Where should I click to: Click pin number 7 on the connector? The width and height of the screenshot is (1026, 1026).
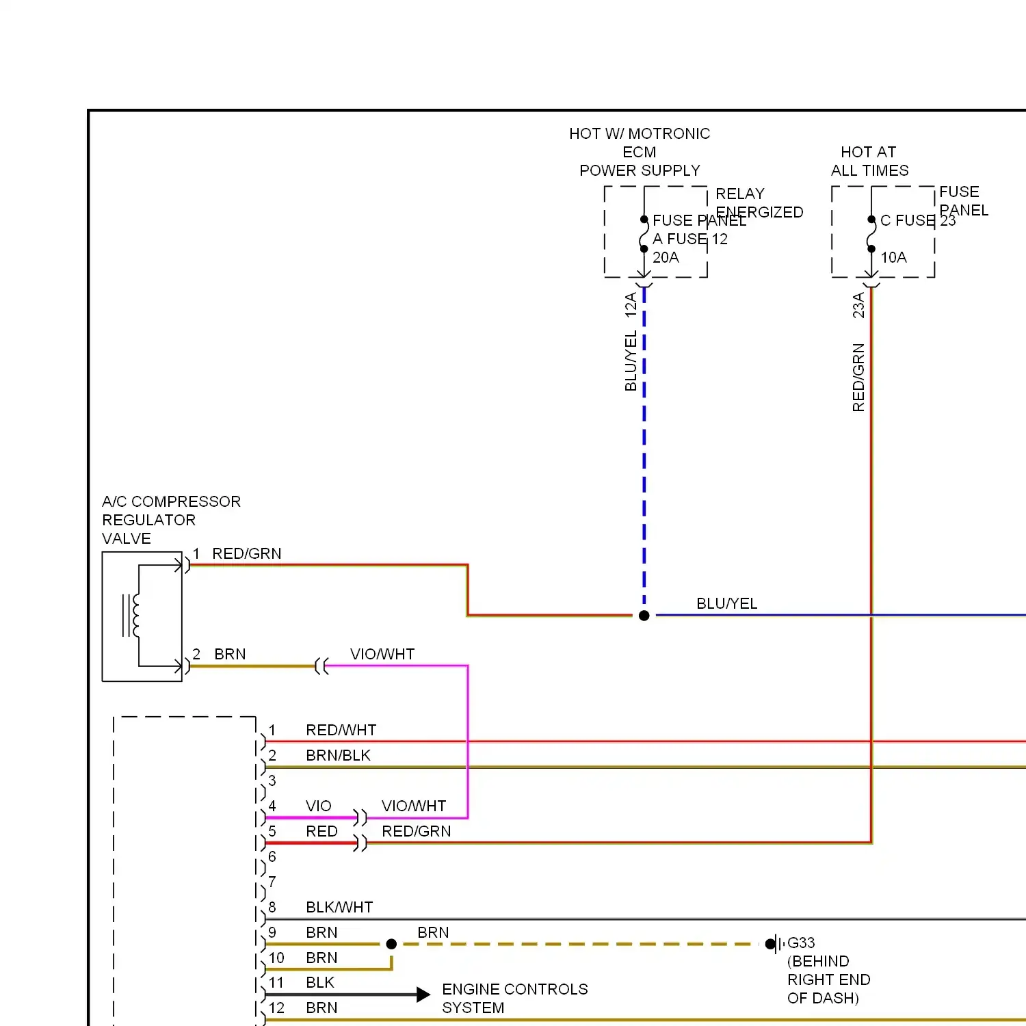click(x=272, y=882)
